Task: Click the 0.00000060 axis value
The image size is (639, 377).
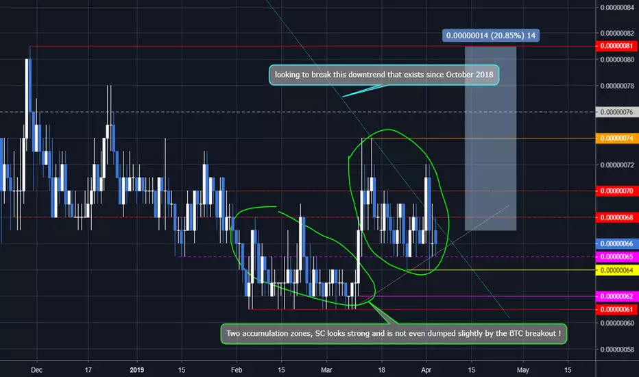Action: (616, 324)
